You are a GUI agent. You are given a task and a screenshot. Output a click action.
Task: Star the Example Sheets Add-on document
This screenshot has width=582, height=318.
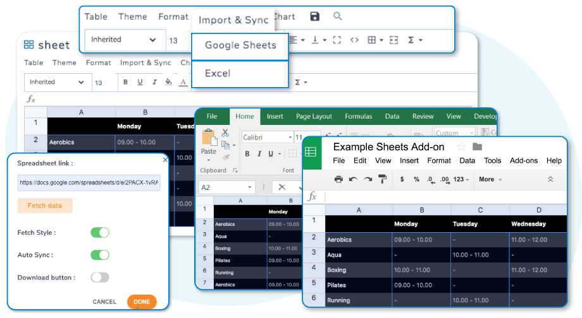461,147
